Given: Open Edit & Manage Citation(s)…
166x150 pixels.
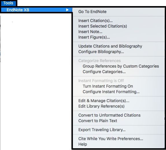Looking at the screenshot, I should (119, 101).
